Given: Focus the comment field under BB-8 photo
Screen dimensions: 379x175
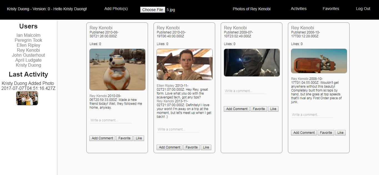Looking at the screenshot, I should (x=111, y=120).
